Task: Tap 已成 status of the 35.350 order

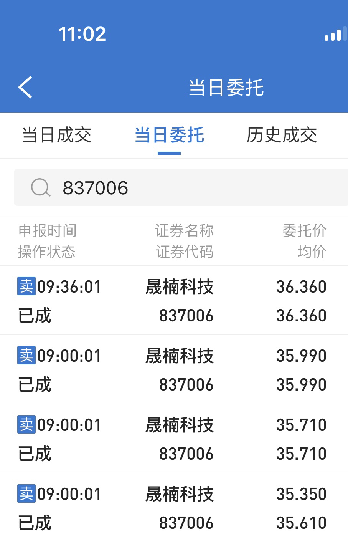Action: (x=35, y=523)
